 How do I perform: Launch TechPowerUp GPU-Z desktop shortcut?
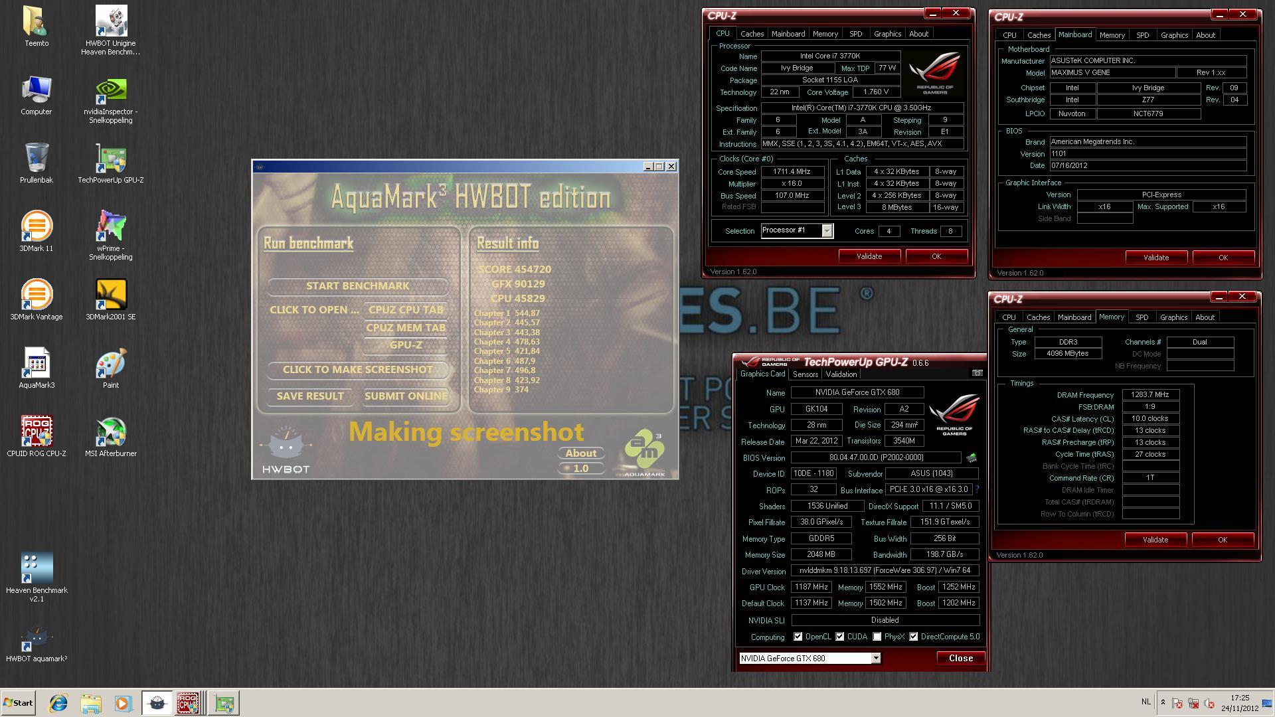click(x=110, y=163)
